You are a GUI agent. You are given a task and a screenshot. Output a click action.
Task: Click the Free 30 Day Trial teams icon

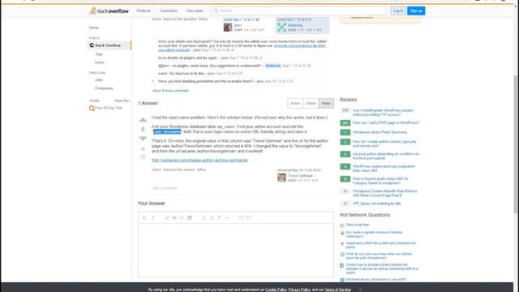[92, 108]
